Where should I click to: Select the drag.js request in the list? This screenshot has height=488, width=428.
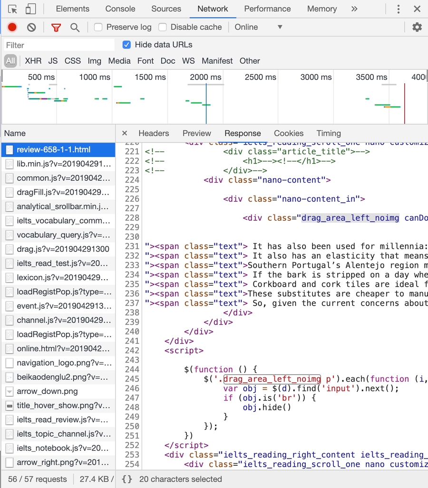pyautogui.click(x=63, y=249)
